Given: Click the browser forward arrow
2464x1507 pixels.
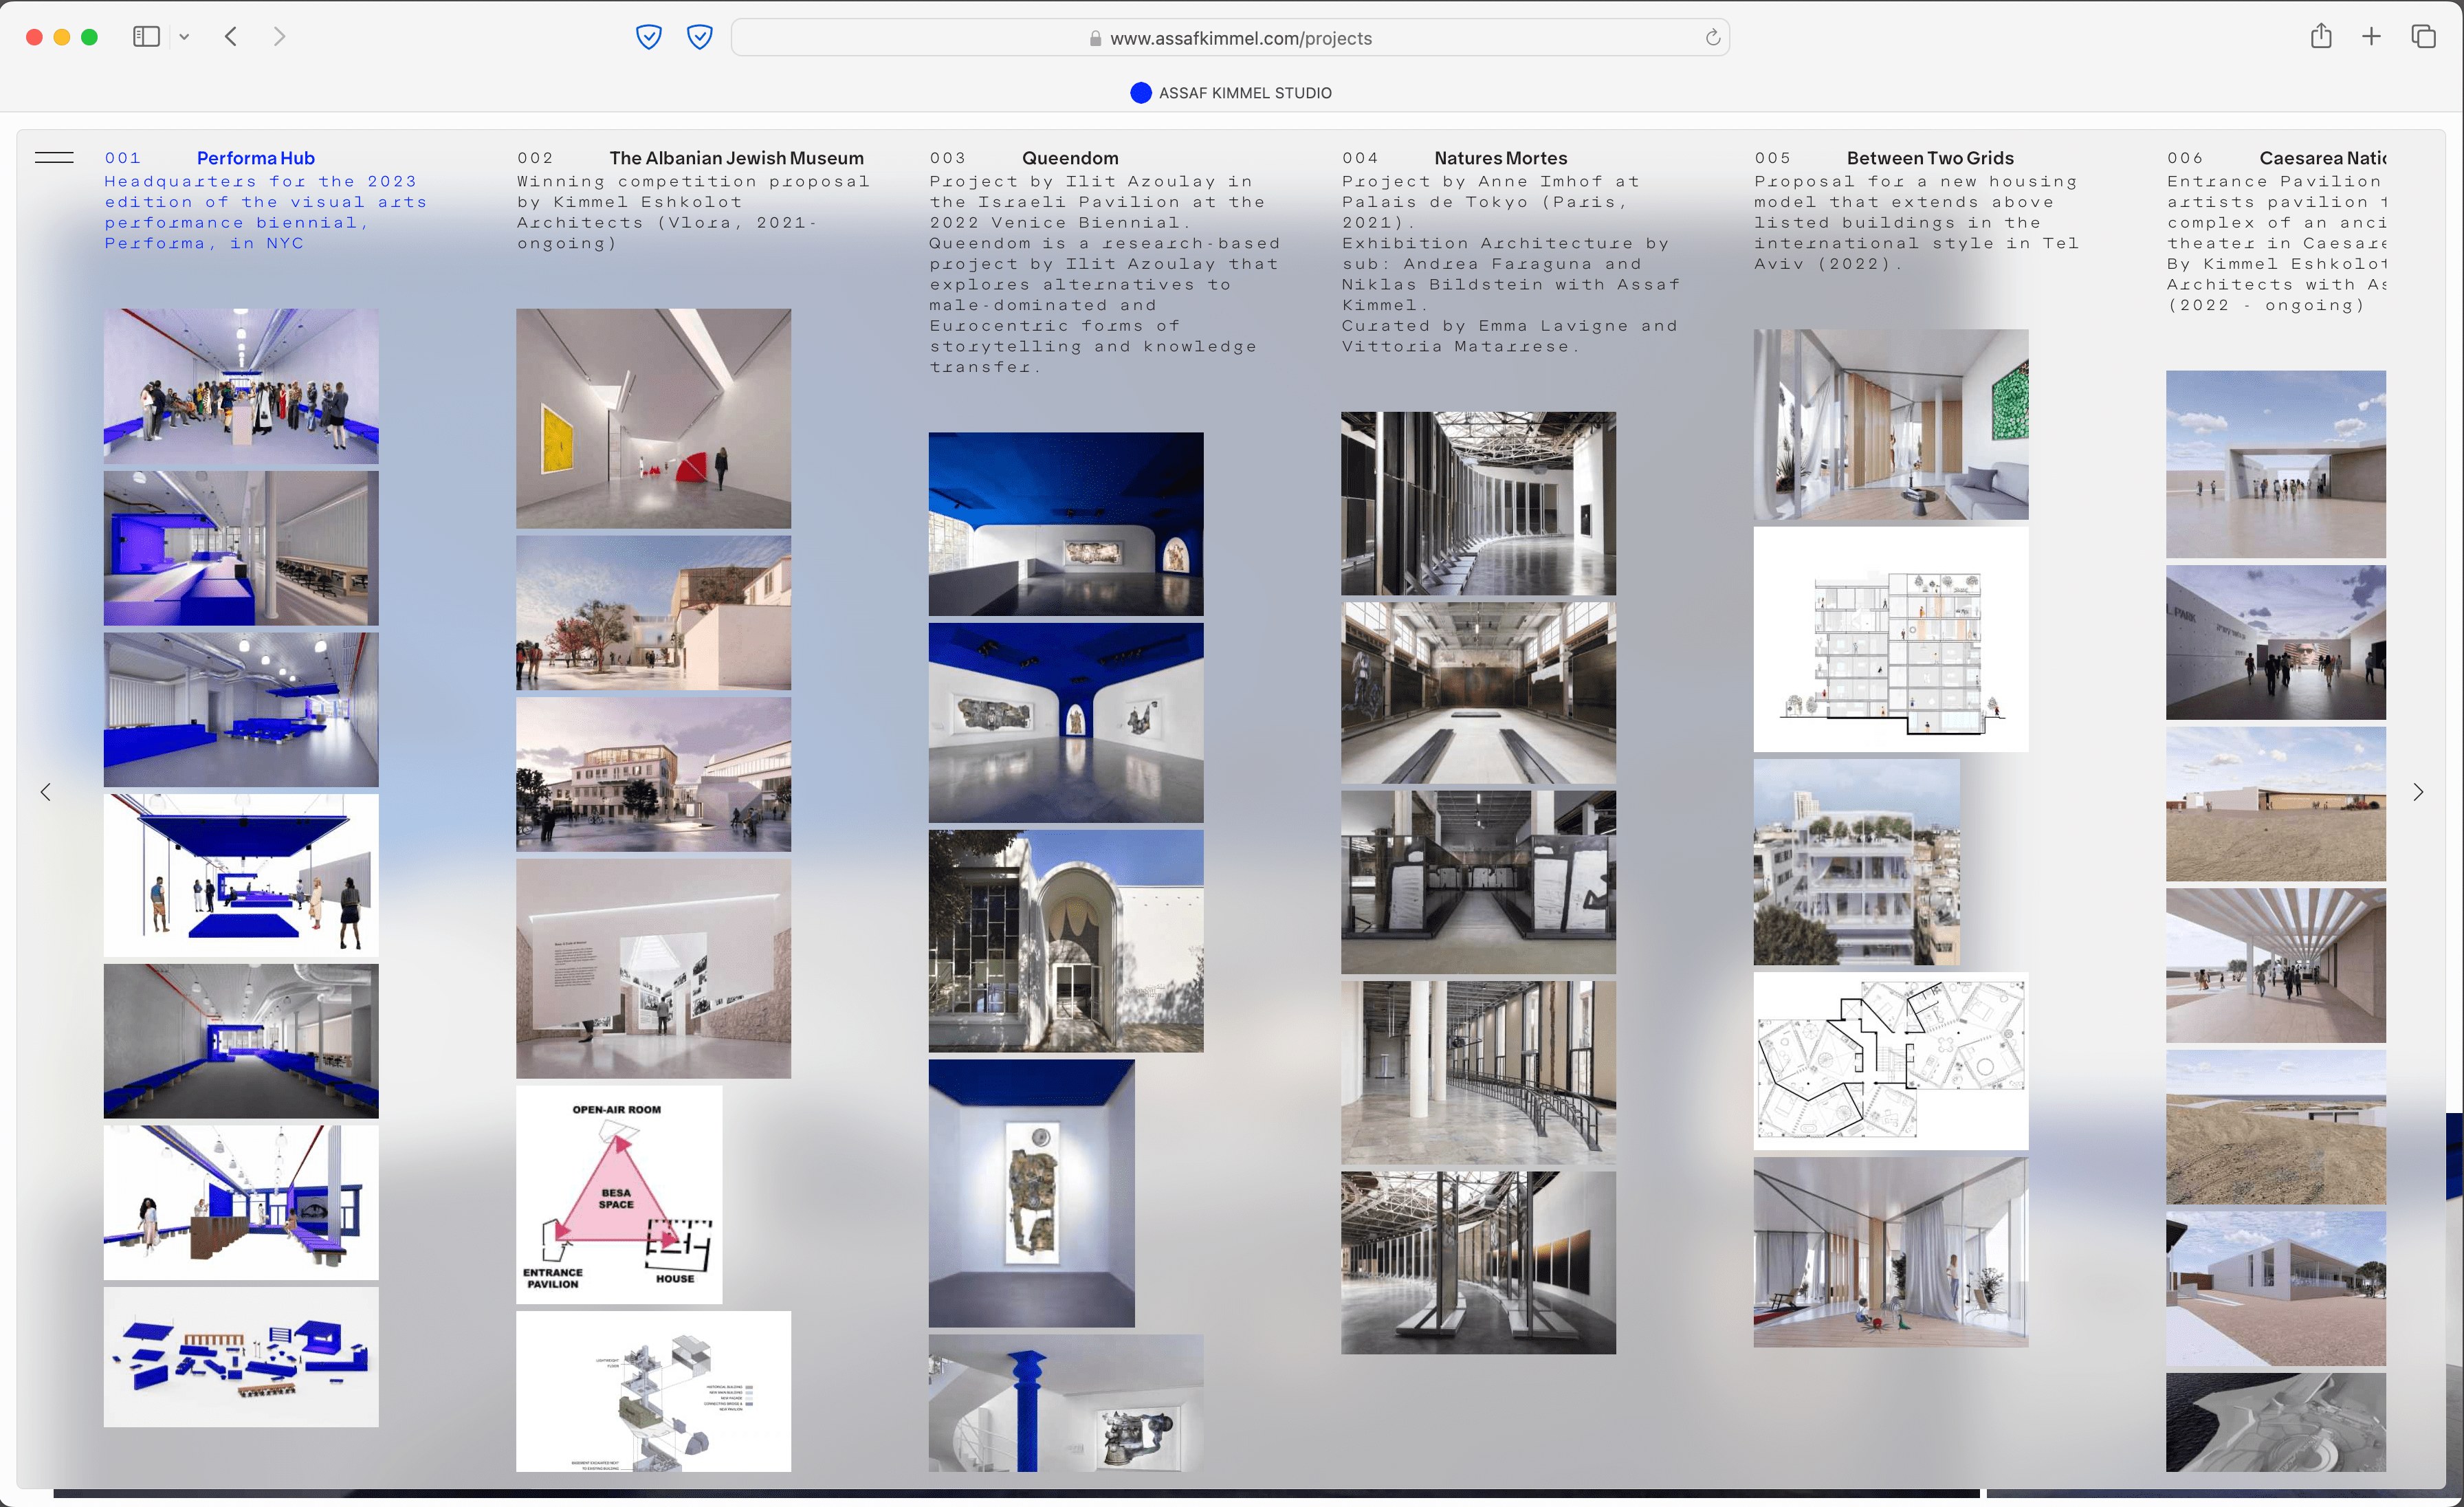Looking at the screenshot, I should coord(279,37).
